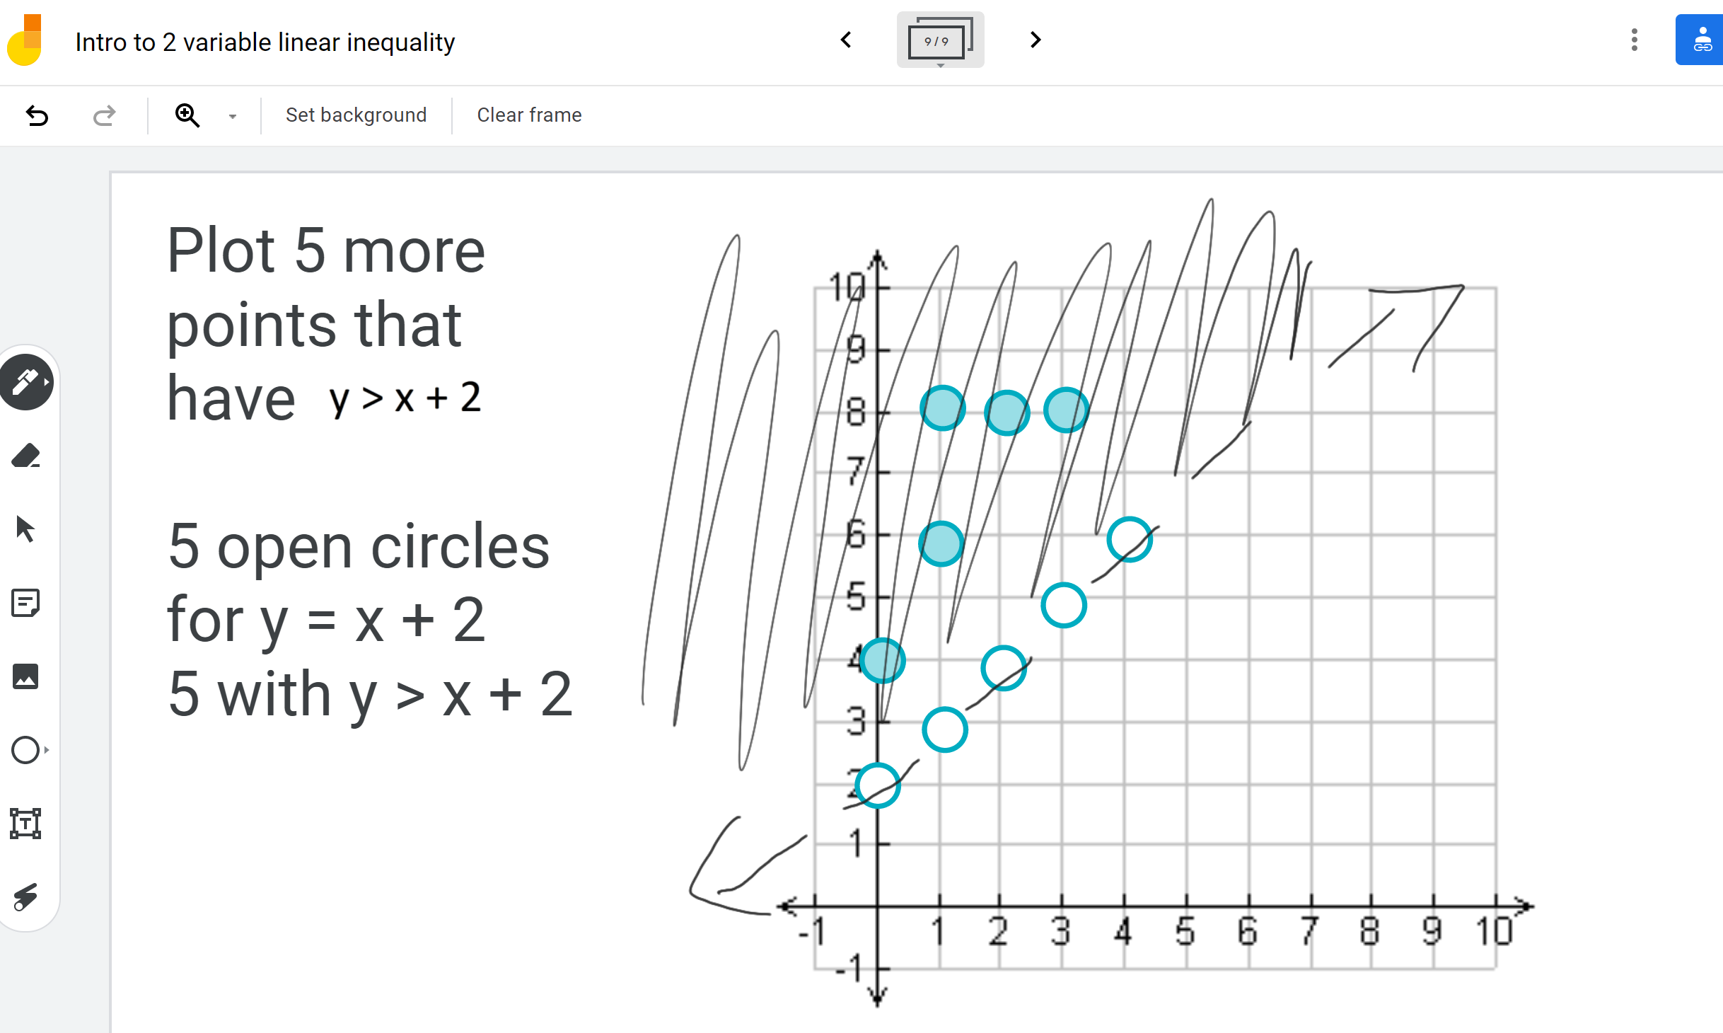Select the Eraser tool
This screenshot has height=1033, width=1723.
[26, 456]
